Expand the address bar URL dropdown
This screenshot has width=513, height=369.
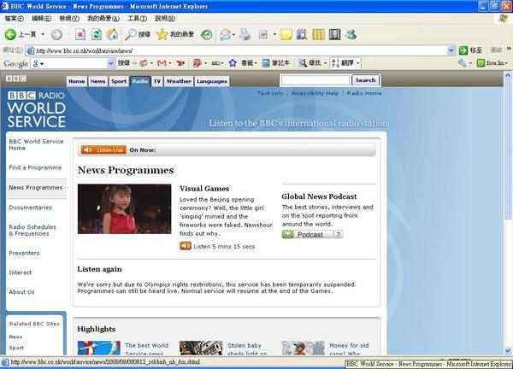(451, 50)
